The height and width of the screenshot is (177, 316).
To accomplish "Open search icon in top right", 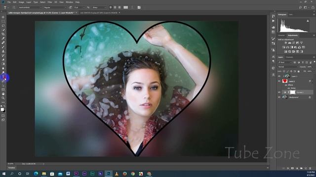I will point(300,7).
